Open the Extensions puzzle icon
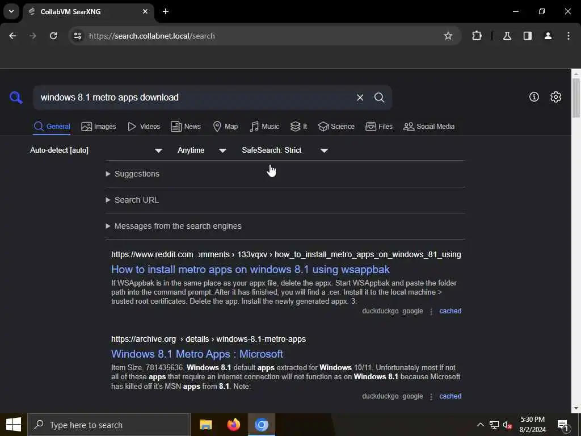This screenshot has height=436, width=581. point(477,36)
